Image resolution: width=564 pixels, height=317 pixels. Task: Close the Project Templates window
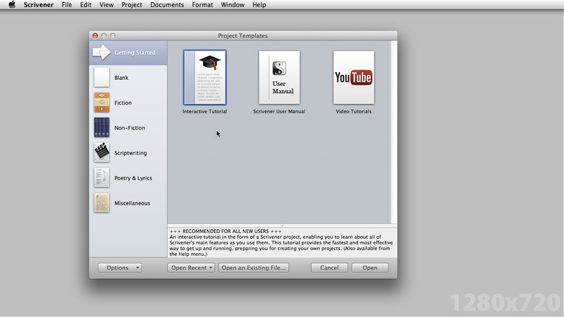click(95, 36)
